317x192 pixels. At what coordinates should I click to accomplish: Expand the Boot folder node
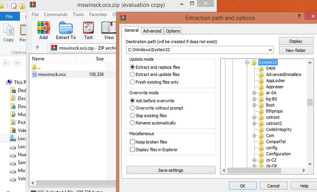(254, 105)
